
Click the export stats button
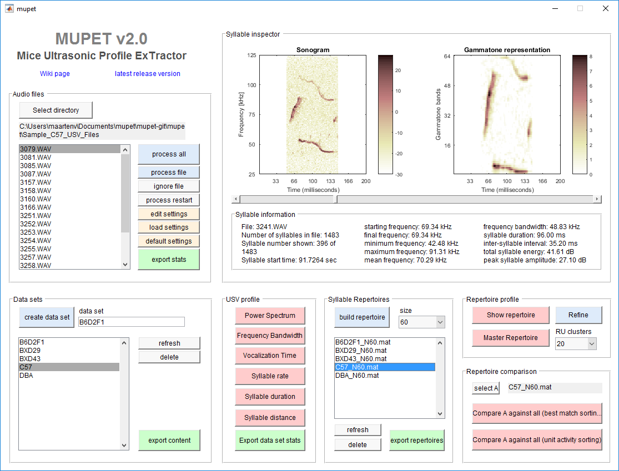[x=169, y=260]
